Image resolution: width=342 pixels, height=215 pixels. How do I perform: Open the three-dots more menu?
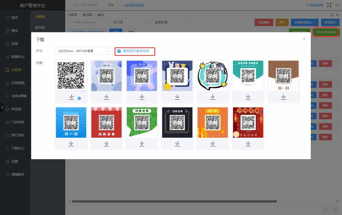337,5
